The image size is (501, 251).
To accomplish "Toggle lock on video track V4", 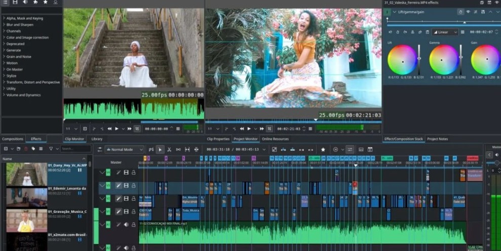I will coord(134,173).
